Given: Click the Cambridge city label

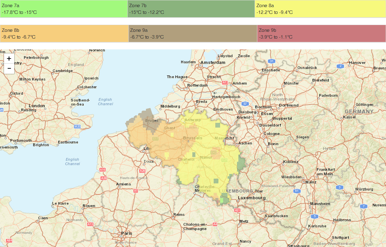Looking at the screenshot, I should coord(63,71).
